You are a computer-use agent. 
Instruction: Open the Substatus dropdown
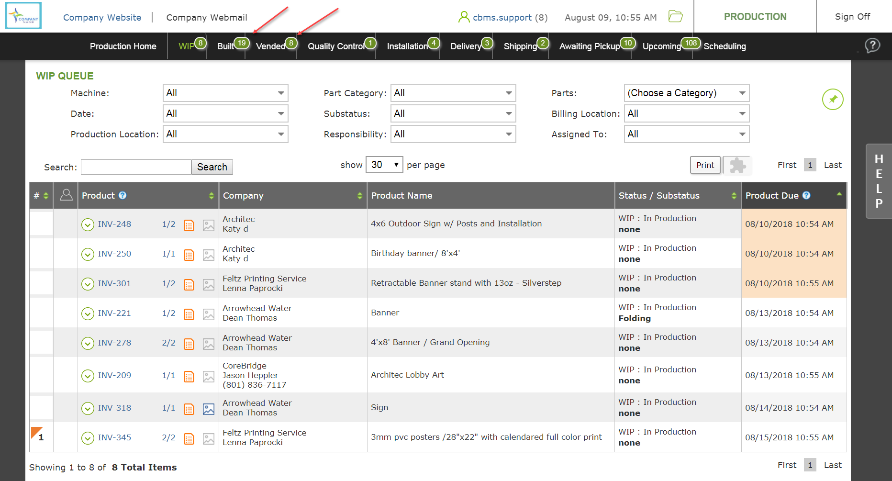click(453, 113)
